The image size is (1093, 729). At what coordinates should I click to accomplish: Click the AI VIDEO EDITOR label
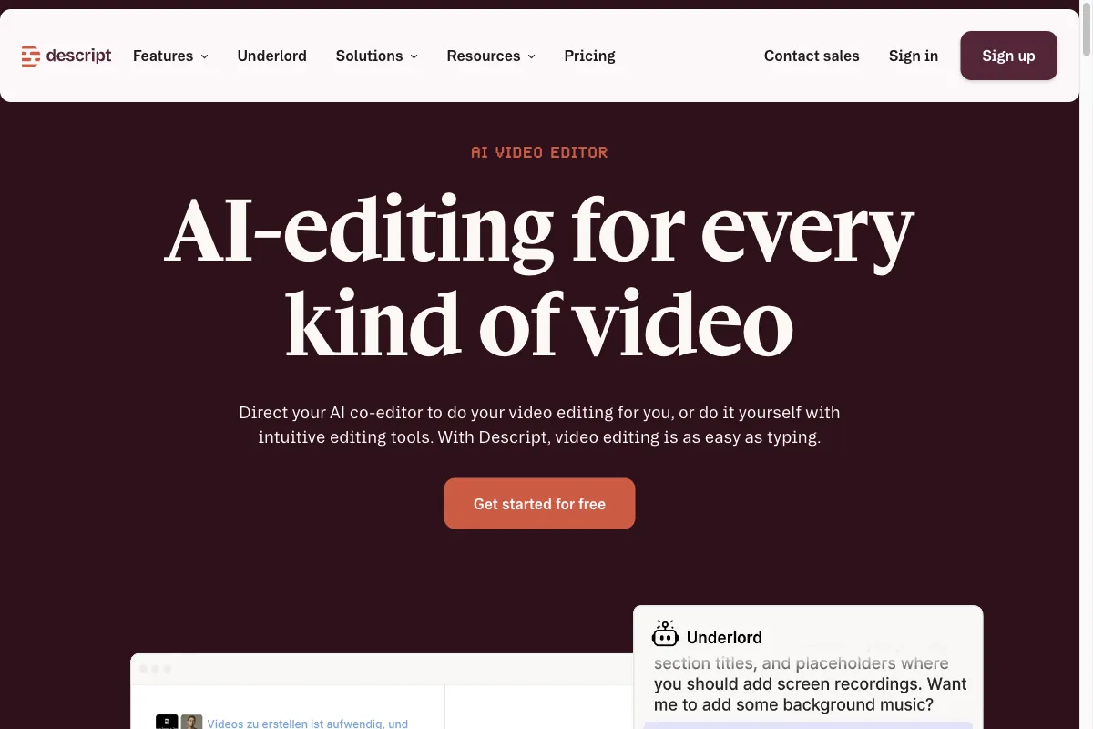(x=539, y=152)
